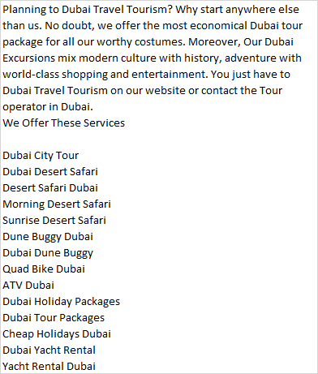This screenshot has height=374, width=318.
Task: Click the blank line above Dubai City Tour
Action: coord(159,140)
